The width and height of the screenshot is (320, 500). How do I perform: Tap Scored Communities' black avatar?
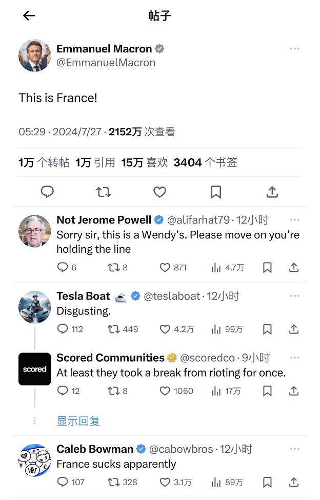[x=34, y=369]
